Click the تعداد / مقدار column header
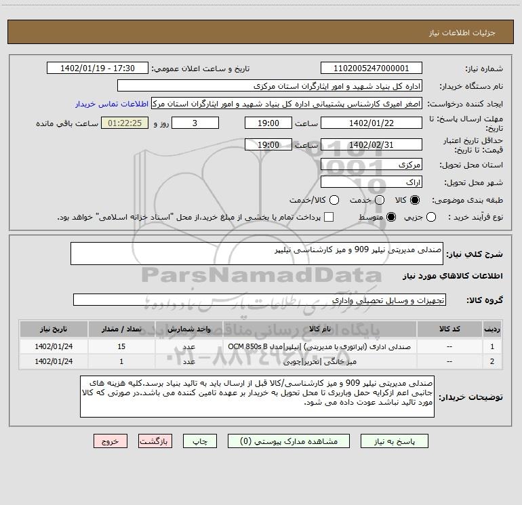The height and width of the screenshot is (505, 522). pyautogui.click(x=121, y=329)
